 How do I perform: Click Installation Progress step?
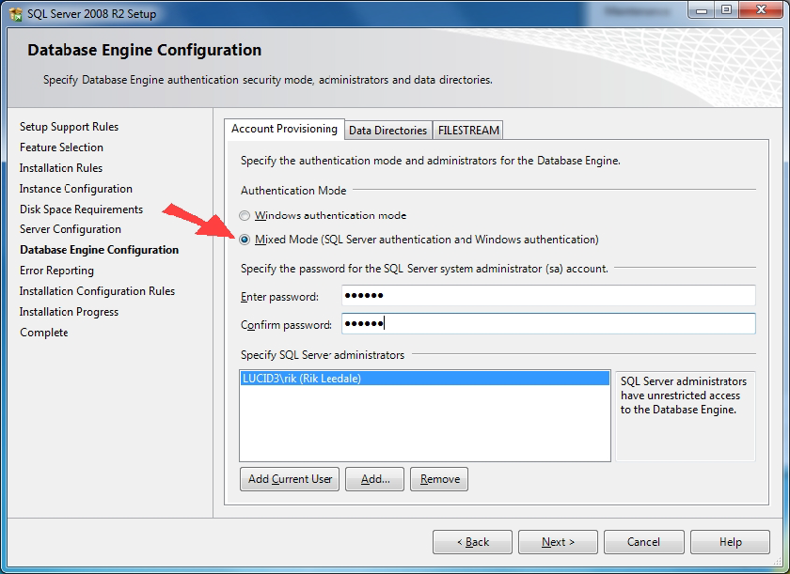tap(69, 312)
